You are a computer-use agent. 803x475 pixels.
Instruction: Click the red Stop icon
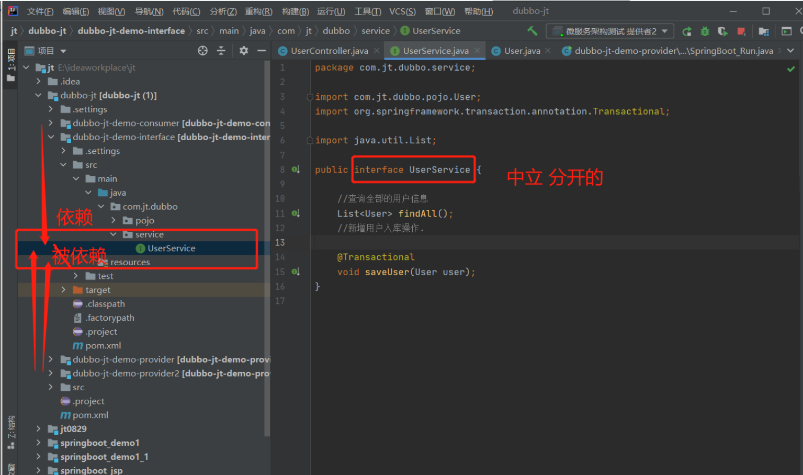tap(741, 31)
